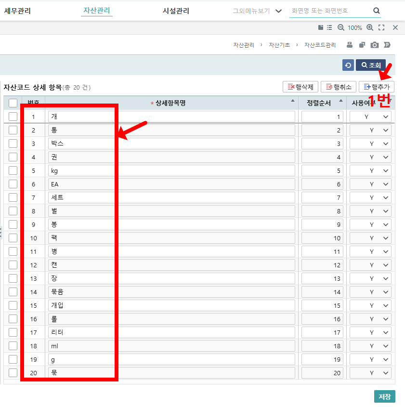405x407 pixels.
Task: Click the P icon after the camera
Action: click(387, 45)
